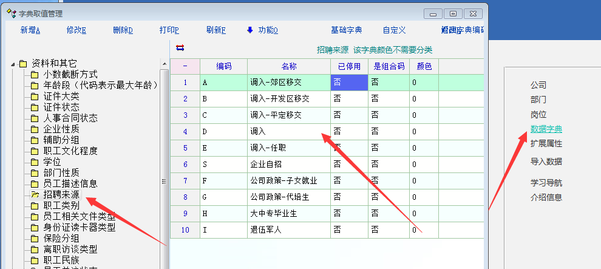Click the 导入数据 link on the right
Viewport: 601px width, 269px height.
pos(546,162)
